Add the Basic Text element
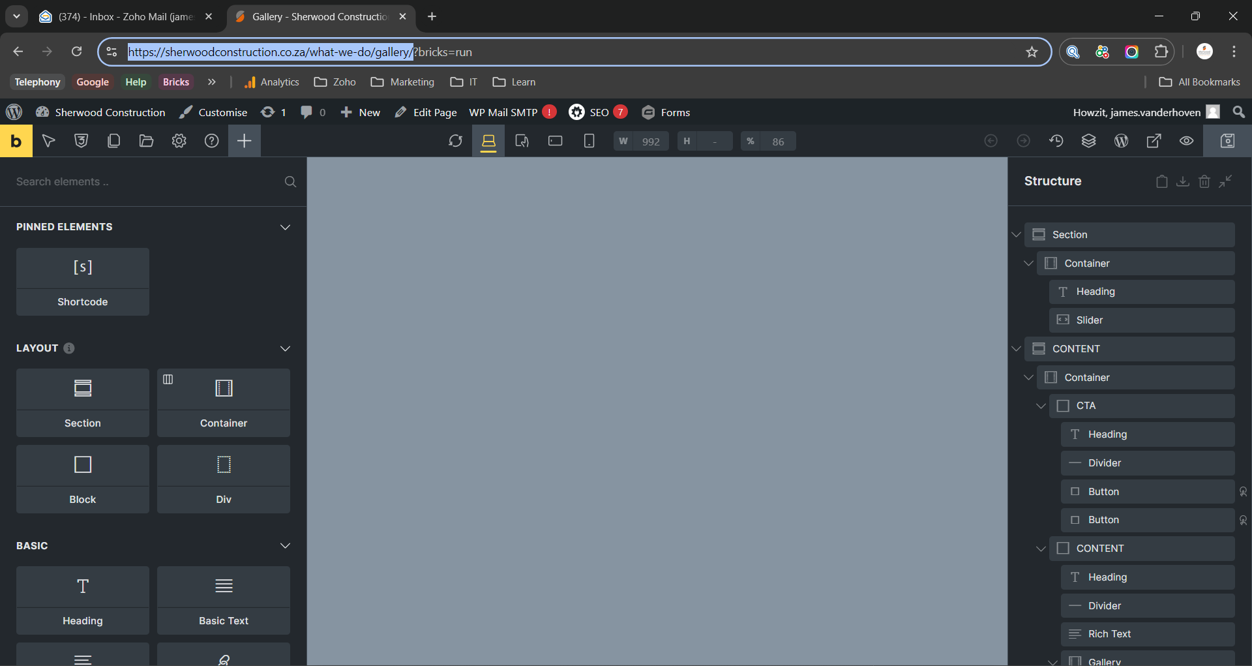Screen dimensions: 1252x666 point(224,601)
